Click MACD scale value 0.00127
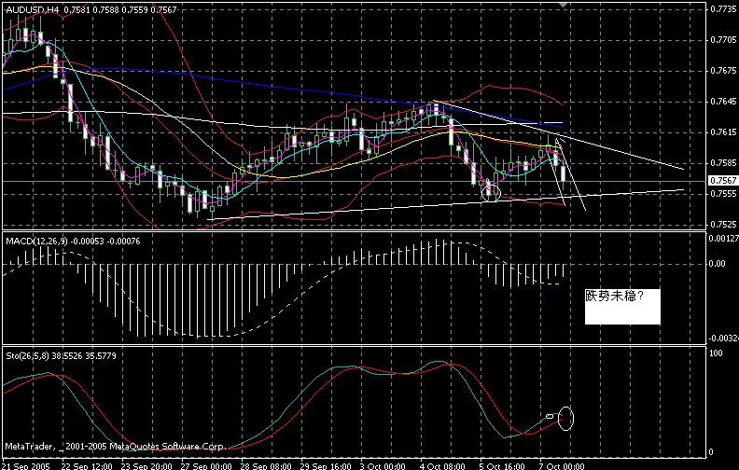The image size is (739, 470). 723,239
